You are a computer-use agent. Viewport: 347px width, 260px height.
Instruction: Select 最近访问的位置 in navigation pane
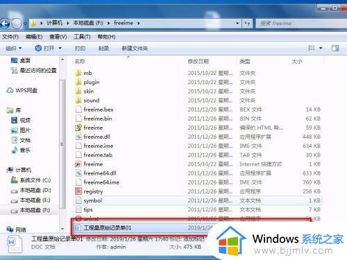pos(34,70)
